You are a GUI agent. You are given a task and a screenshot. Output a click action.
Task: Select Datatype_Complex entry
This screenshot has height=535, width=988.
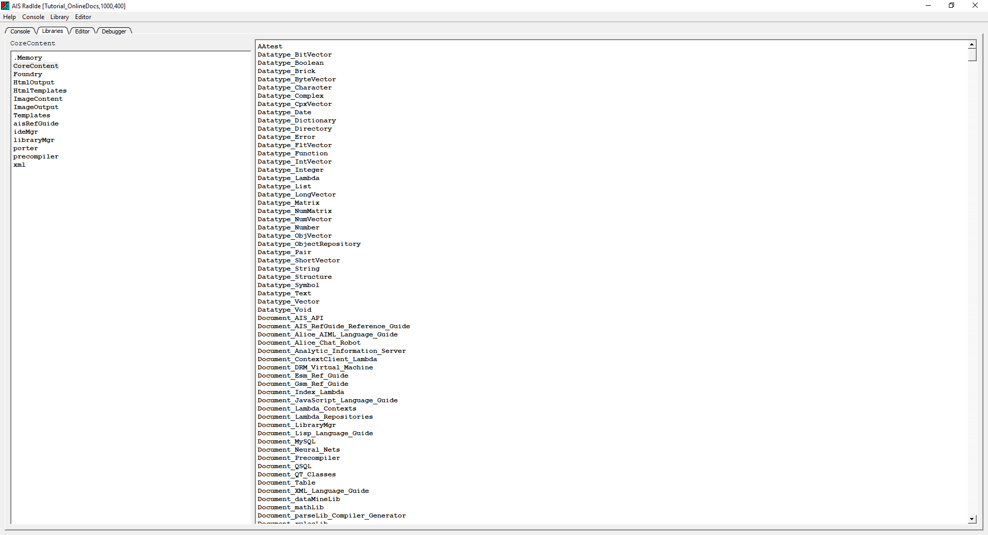(x=291, y=96)
